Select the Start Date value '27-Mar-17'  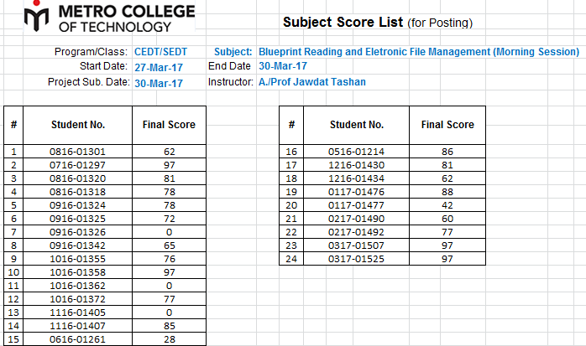point(159,68)
